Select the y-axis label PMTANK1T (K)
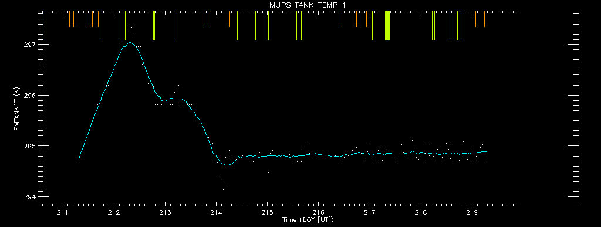Screen dimensions: 601x227 [16, 109]
